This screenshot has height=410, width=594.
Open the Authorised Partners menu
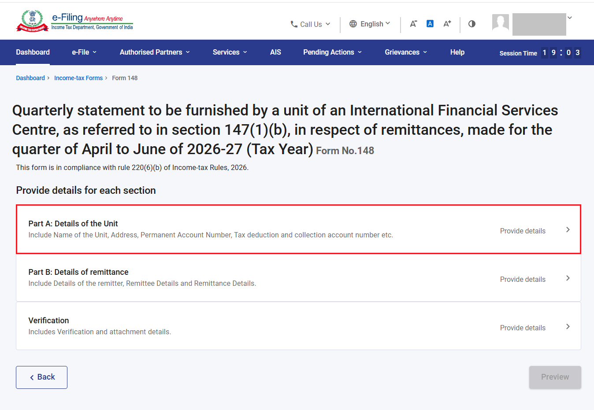click(155, 52)
